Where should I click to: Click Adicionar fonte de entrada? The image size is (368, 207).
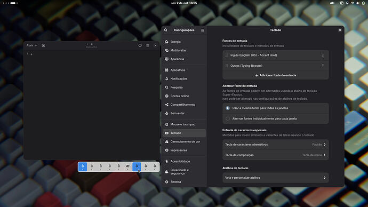tap(276, 75)
